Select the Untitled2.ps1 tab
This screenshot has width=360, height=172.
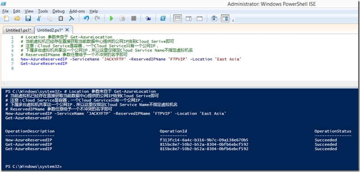click(x=50, y=30)
